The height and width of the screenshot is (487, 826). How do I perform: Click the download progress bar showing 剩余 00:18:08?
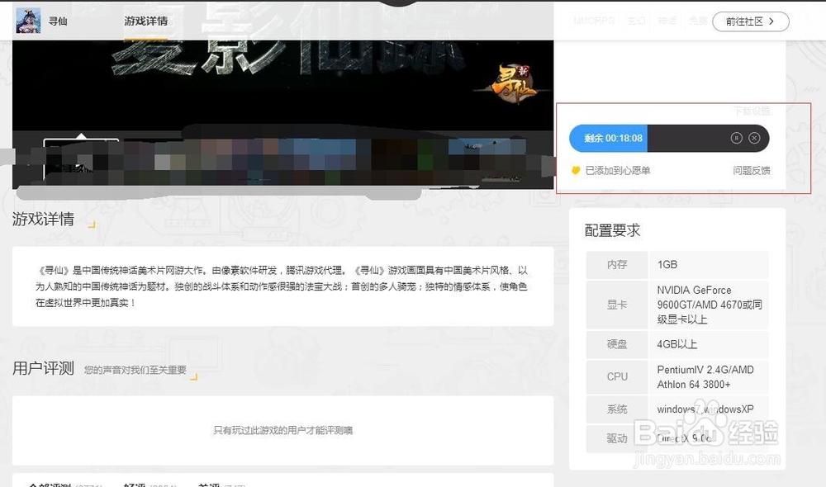point(669,139)
